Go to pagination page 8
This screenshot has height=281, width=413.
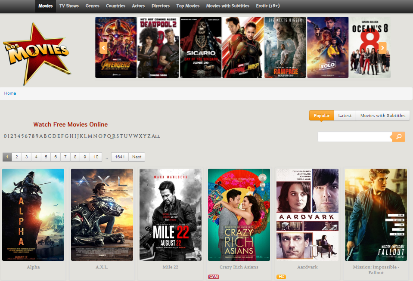point(75,157)
